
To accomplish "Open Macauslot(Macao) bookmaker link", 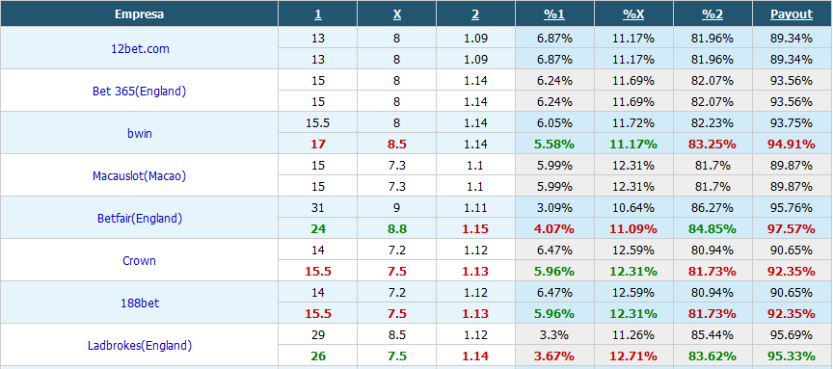I will (x=139, y=175).
